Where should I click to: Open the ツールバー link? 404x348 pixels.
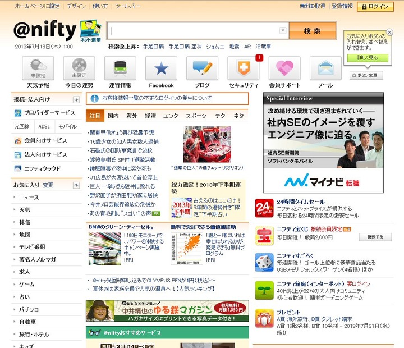click(x=127, y=6)
